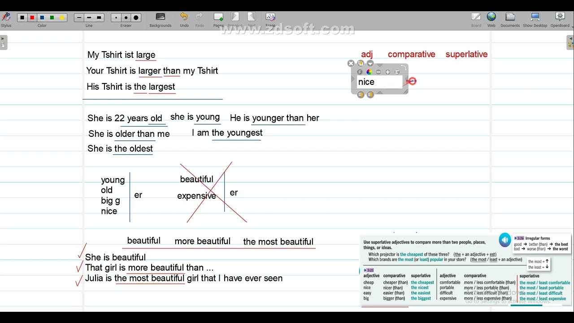Select the red pen color

(x=32, y=17)
